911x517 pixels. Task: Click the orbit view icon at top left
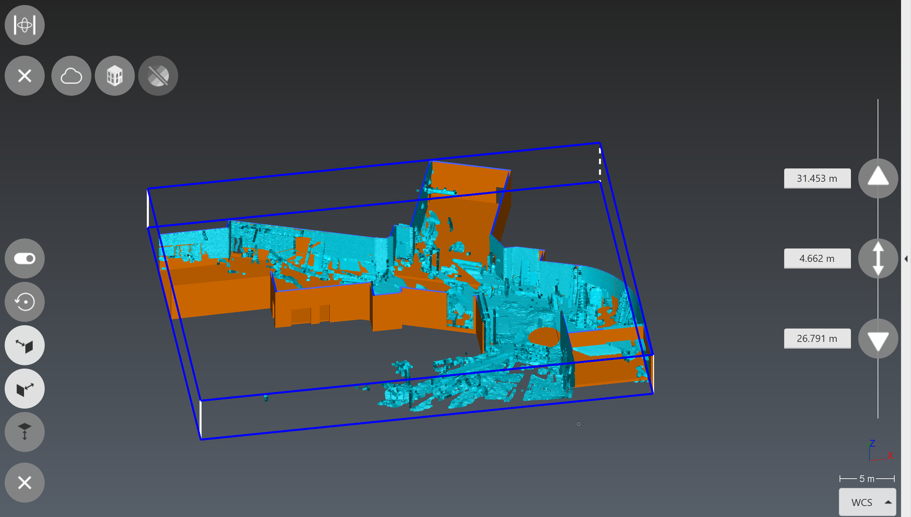click(x=24, y=25)
